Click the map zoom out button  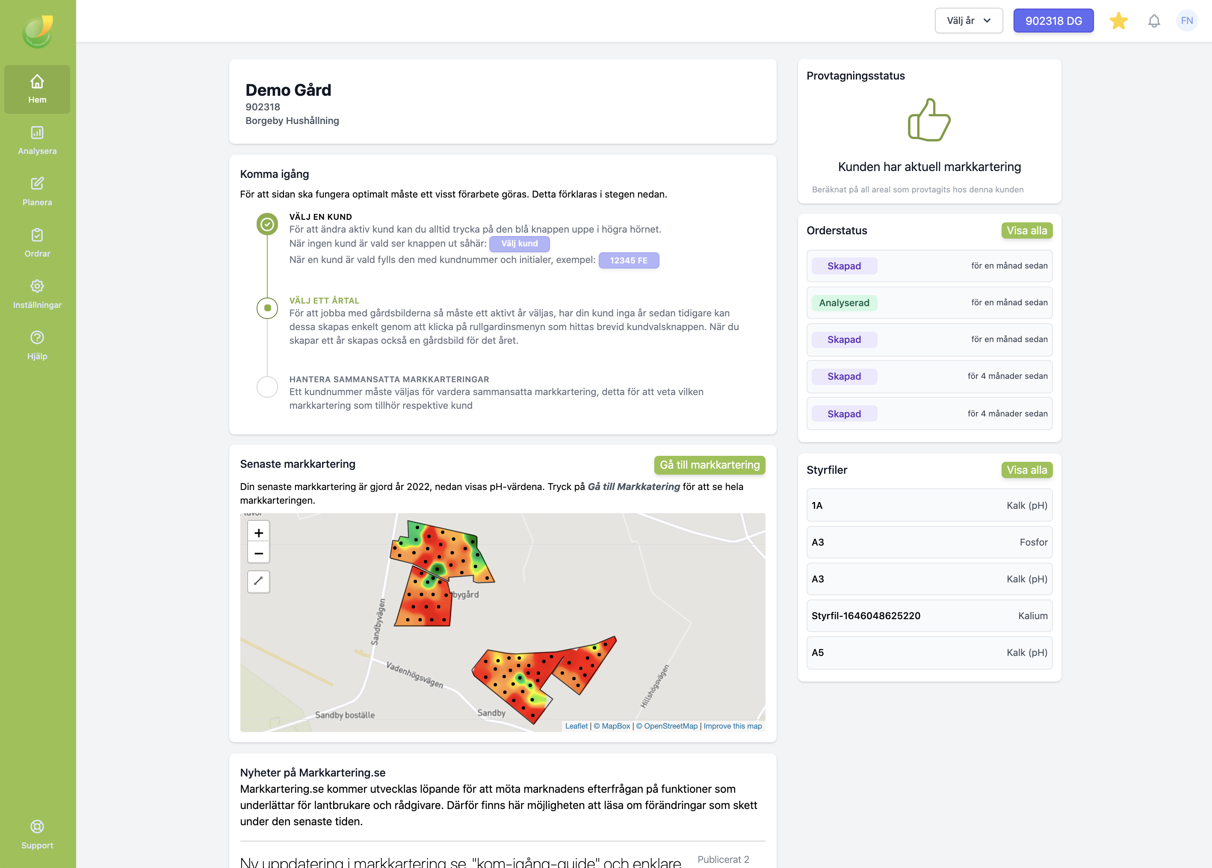[x=259, y=553]
